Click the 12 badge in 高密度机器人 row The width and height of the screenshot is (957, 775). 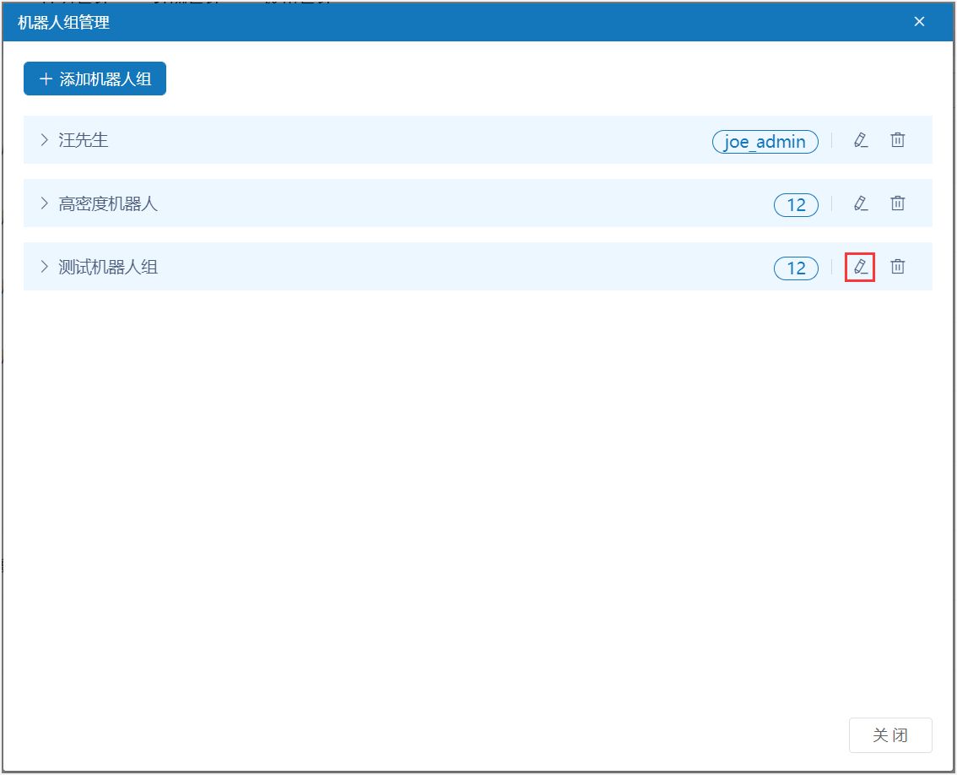click(x=796, y=205)
